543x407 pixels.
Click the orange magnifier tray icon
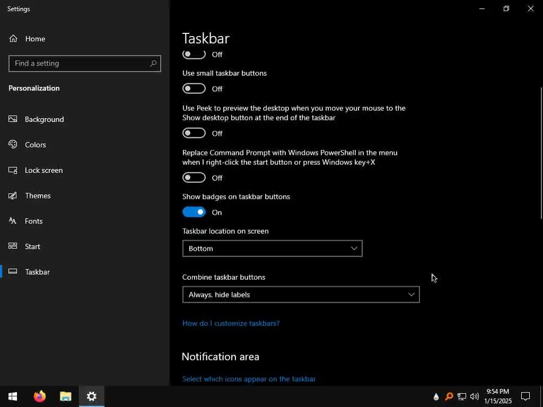coord(449,396)
